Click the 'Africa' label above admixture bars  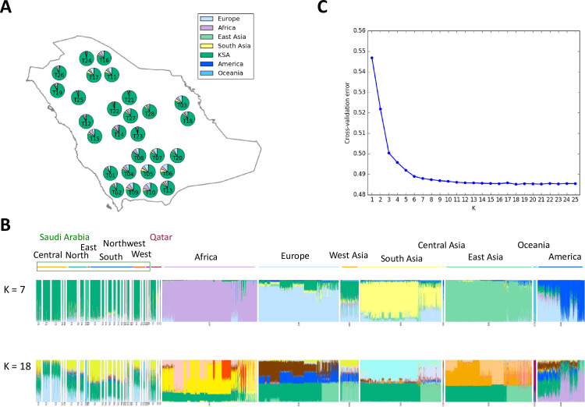(x=206, y=257)
